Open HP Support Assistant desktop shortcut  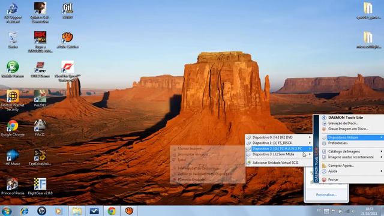coord(13,13)
